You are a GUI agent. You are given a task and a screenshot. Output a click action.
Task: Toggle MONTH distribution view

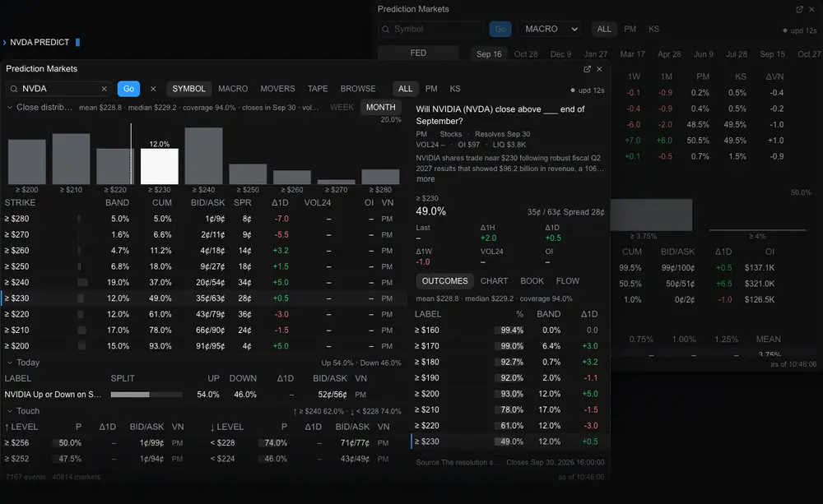coord(380,107)
